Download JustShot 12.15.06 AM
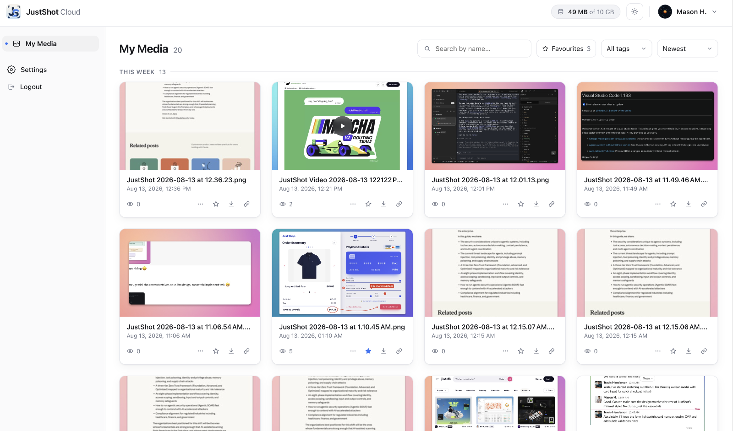This screenshot has height=431, width=733. point(689,351)
